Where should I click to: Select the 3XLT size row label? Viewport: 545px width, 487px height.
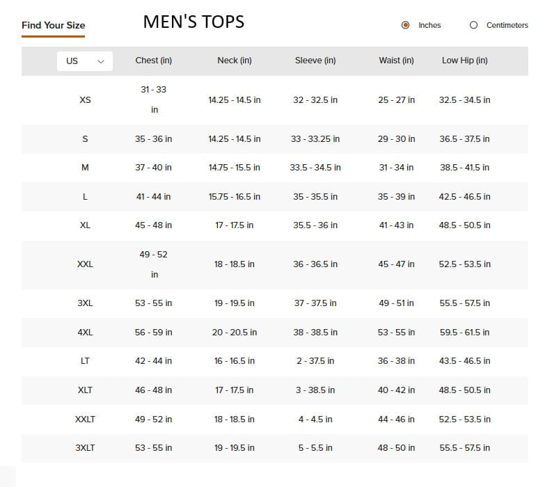click(x=85, y=448)
